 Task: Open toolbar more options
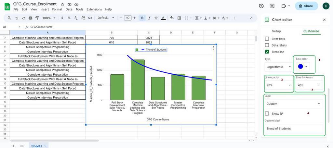[x=234, y=18]
